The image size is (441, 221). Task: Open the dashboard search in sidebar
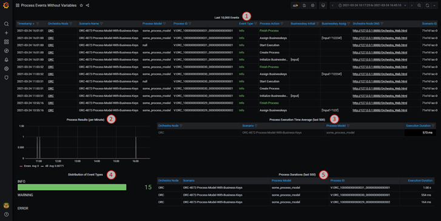[6, 24]
